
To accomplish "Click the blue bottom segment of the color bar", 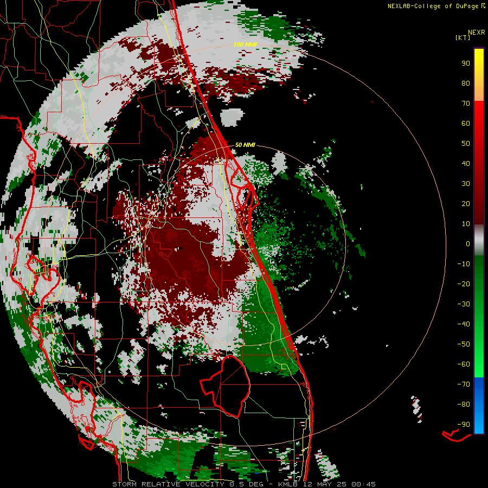I will coord(479,406).
